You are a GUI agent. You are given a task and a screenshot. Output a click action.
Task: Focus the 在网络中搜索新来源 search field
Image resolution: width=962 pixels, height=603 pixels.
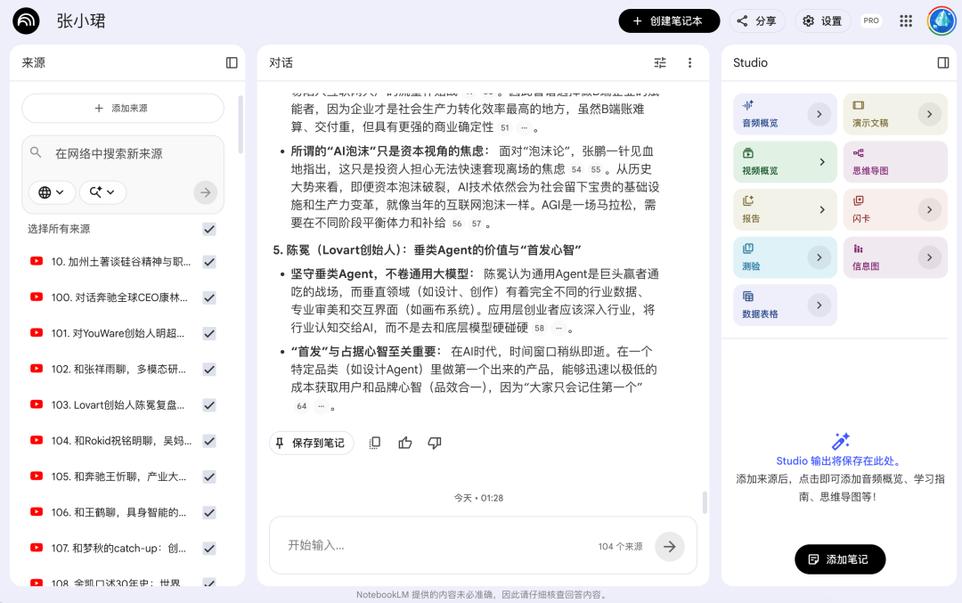coord(123,153)
